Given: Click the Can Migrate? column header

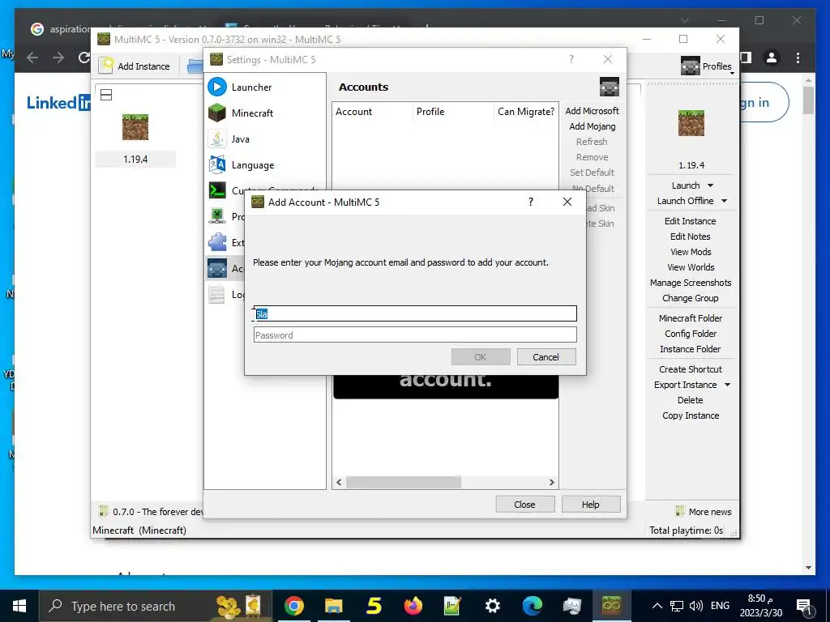Looking at the screenshot, I should point(525,112).
